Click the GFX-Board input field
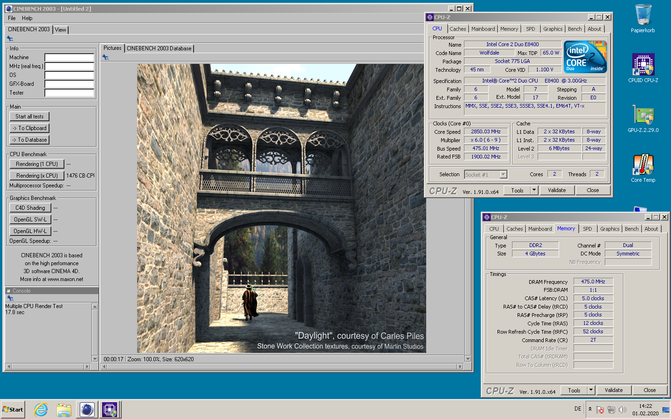671x419 pixels. coord(69,84)
